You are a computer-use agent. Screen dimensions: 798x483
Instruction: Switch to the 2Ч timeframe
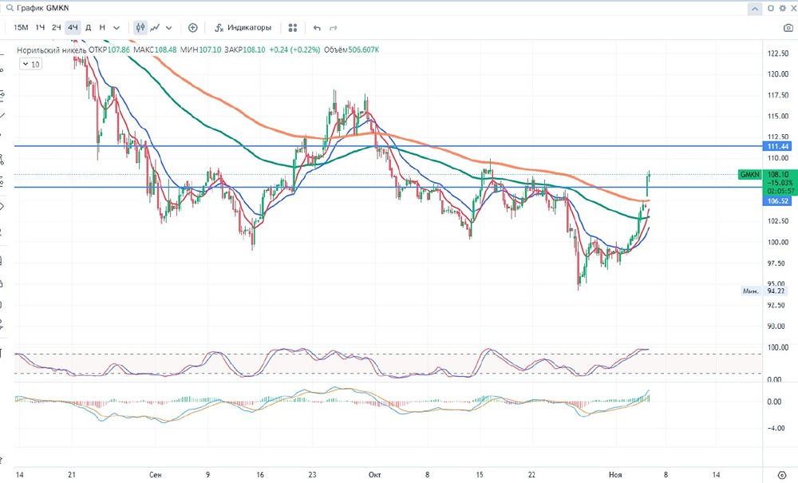[x=57, y=27]
